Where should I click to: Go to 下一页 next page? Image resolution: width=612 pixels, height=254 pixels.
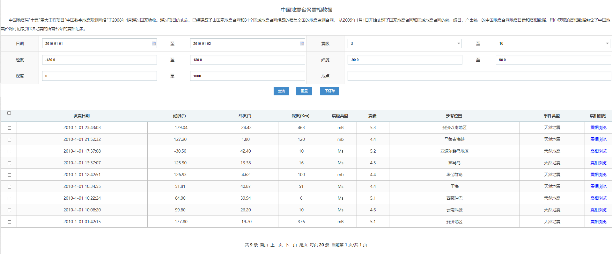[291, 245]
